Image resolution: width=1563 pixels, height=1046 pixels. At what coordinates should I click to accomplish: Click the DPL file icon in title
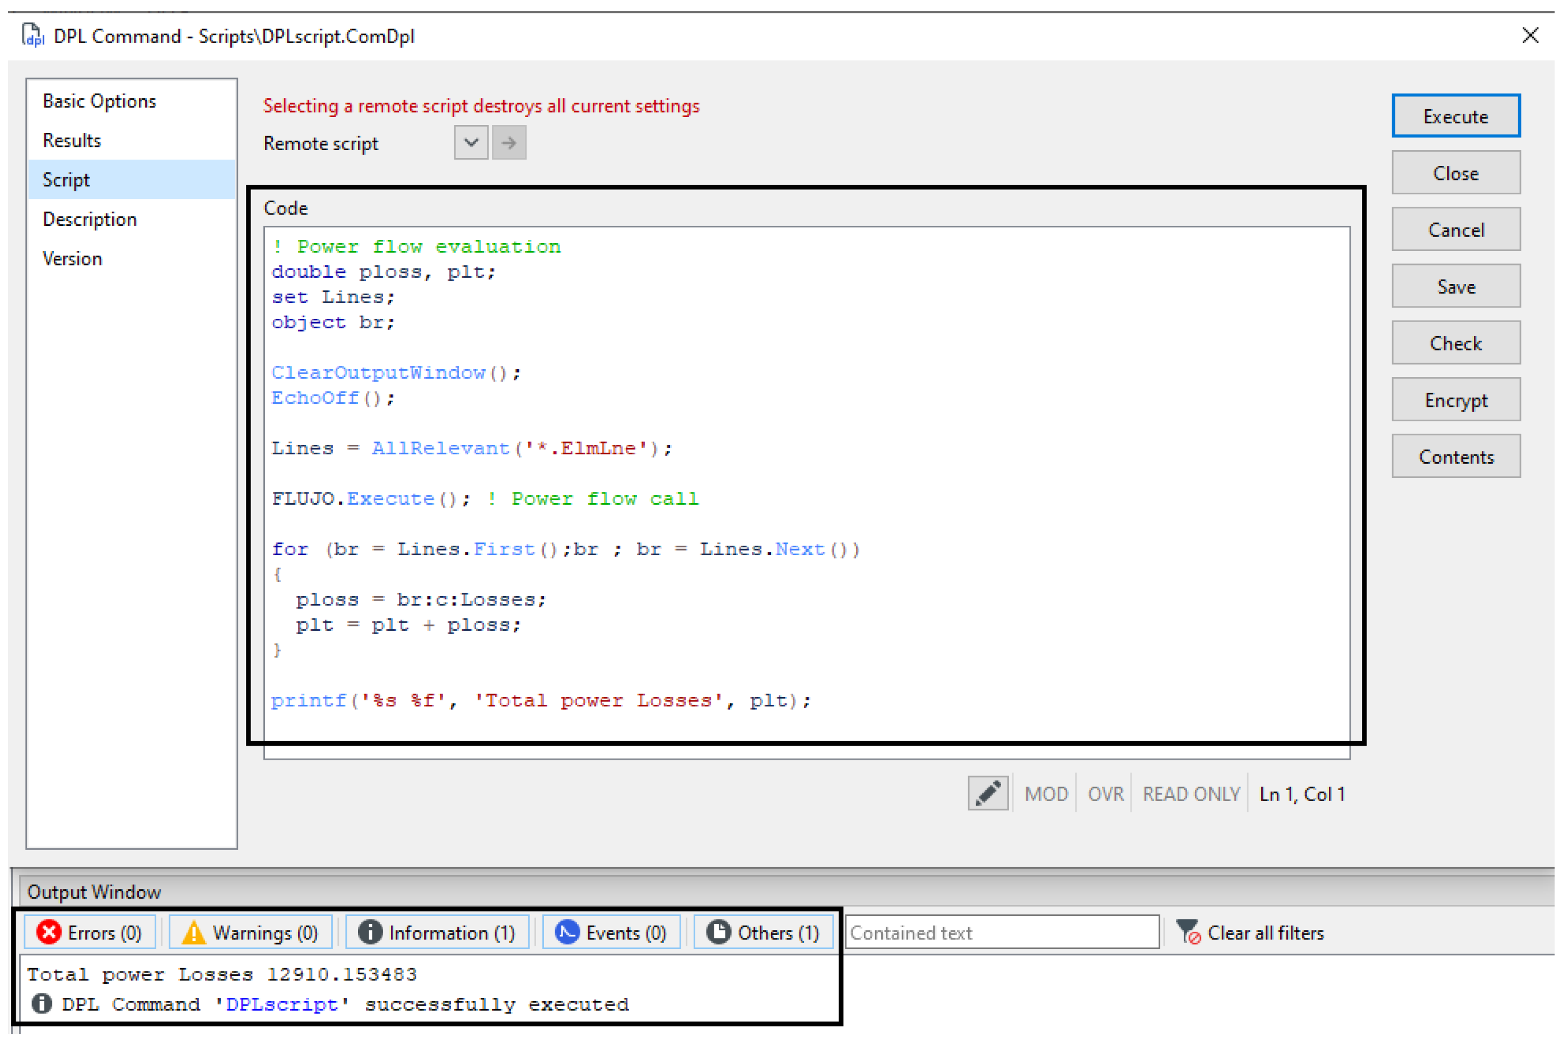click(32, 35)
